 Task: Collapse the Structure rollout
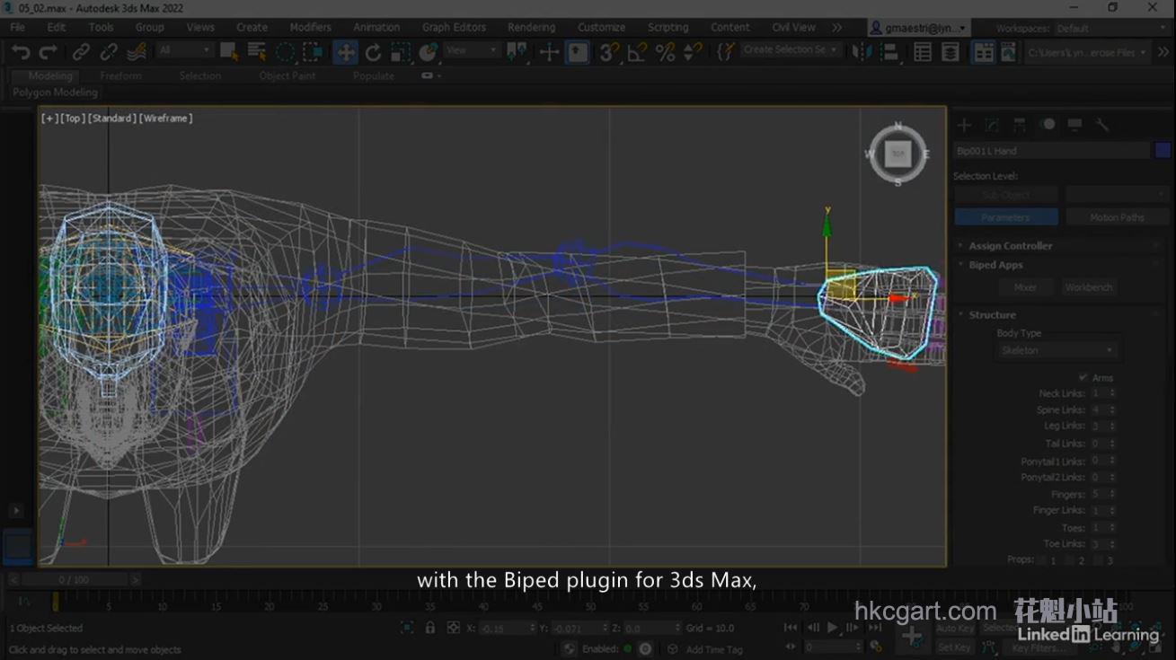click(992, 315)
